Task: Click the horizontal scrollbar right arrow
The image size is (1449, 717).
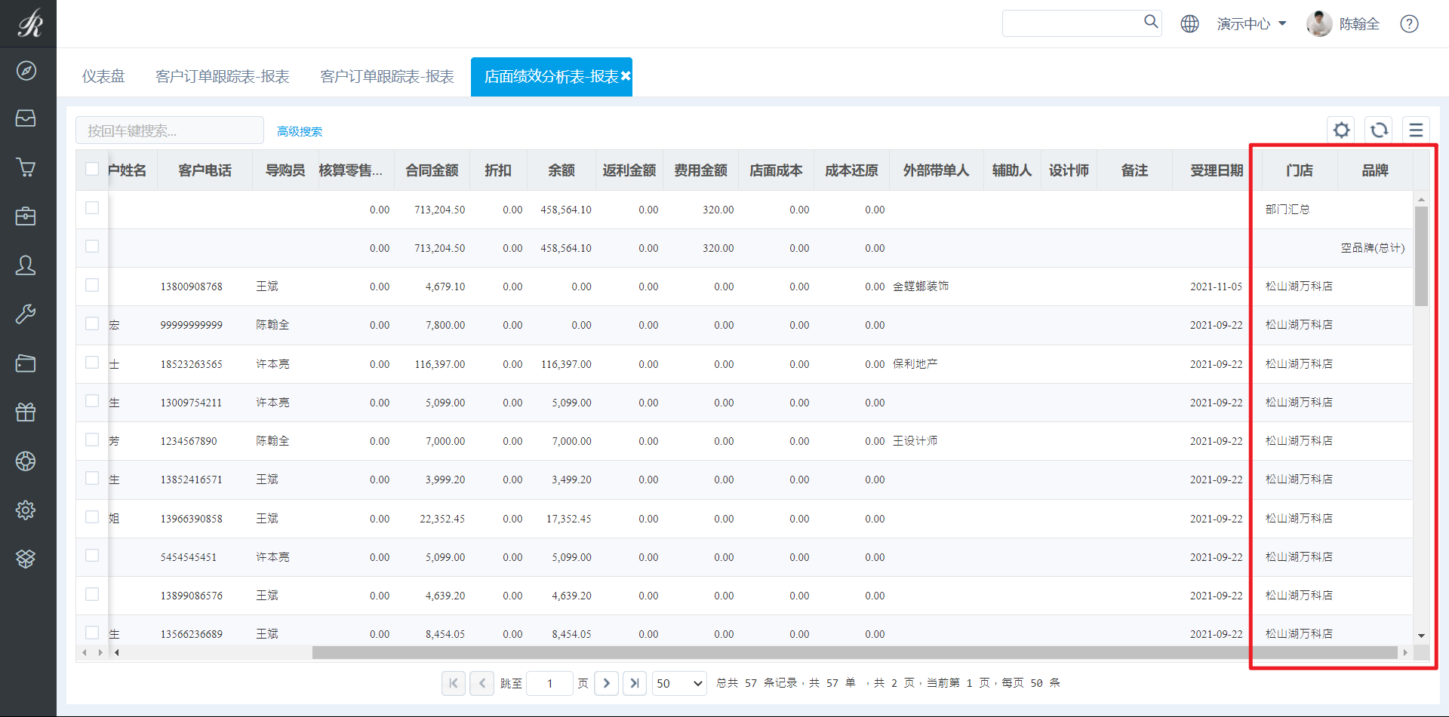Action: click(x=1405, y=652)
